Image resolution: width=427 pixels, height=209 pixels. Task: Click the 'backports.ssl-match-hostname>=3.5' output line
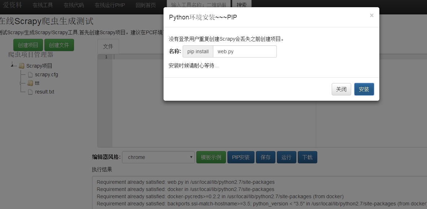click(262, 204)
